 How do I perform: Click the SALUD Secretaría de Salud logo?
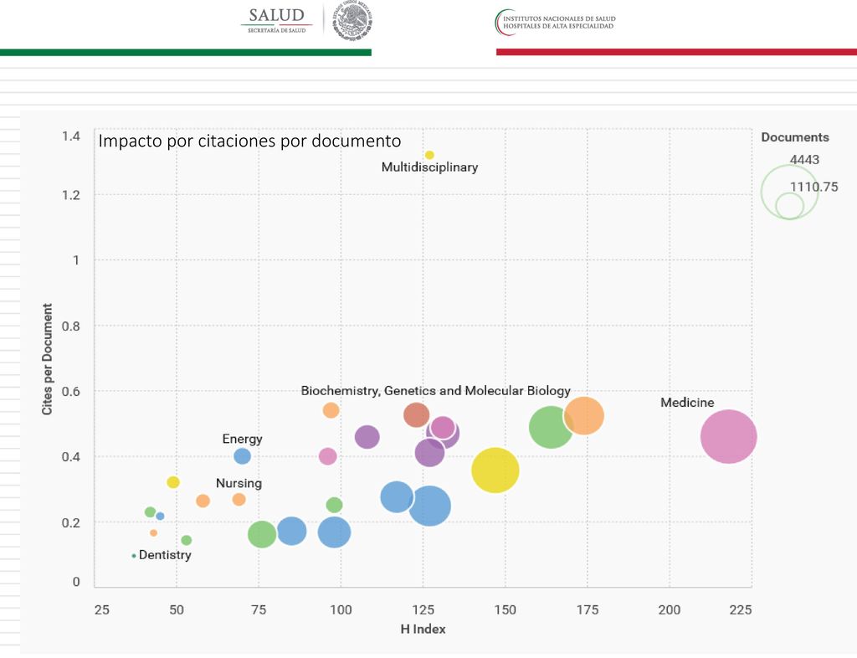click(276, 20)
